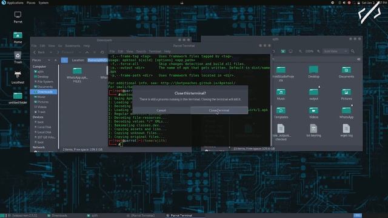Screen dimensions: 388x218
Task: Go up one folder in Downloads window
Action: (87, 53)
